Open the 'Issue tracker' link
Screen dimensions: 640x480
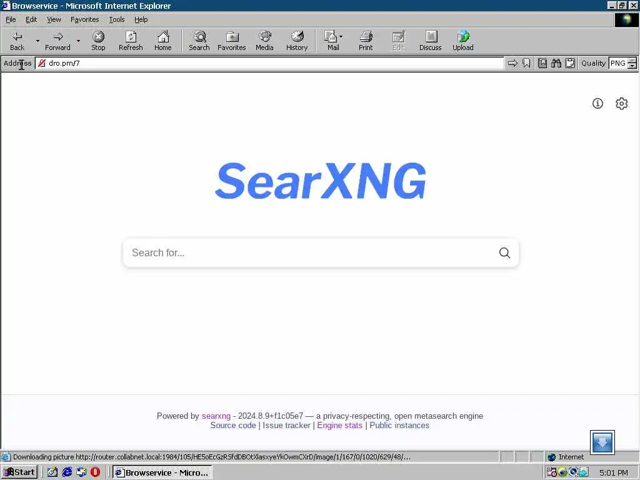click(x=286, y=425)
